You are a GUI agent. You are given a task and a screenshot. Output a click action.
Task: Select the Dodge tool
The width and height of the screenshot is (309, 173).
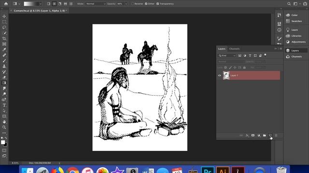click(4, 94)
